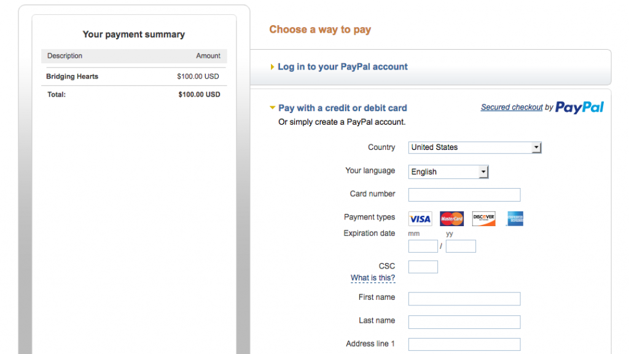Click the American Express card icon
629x354 pixels.
515,219
